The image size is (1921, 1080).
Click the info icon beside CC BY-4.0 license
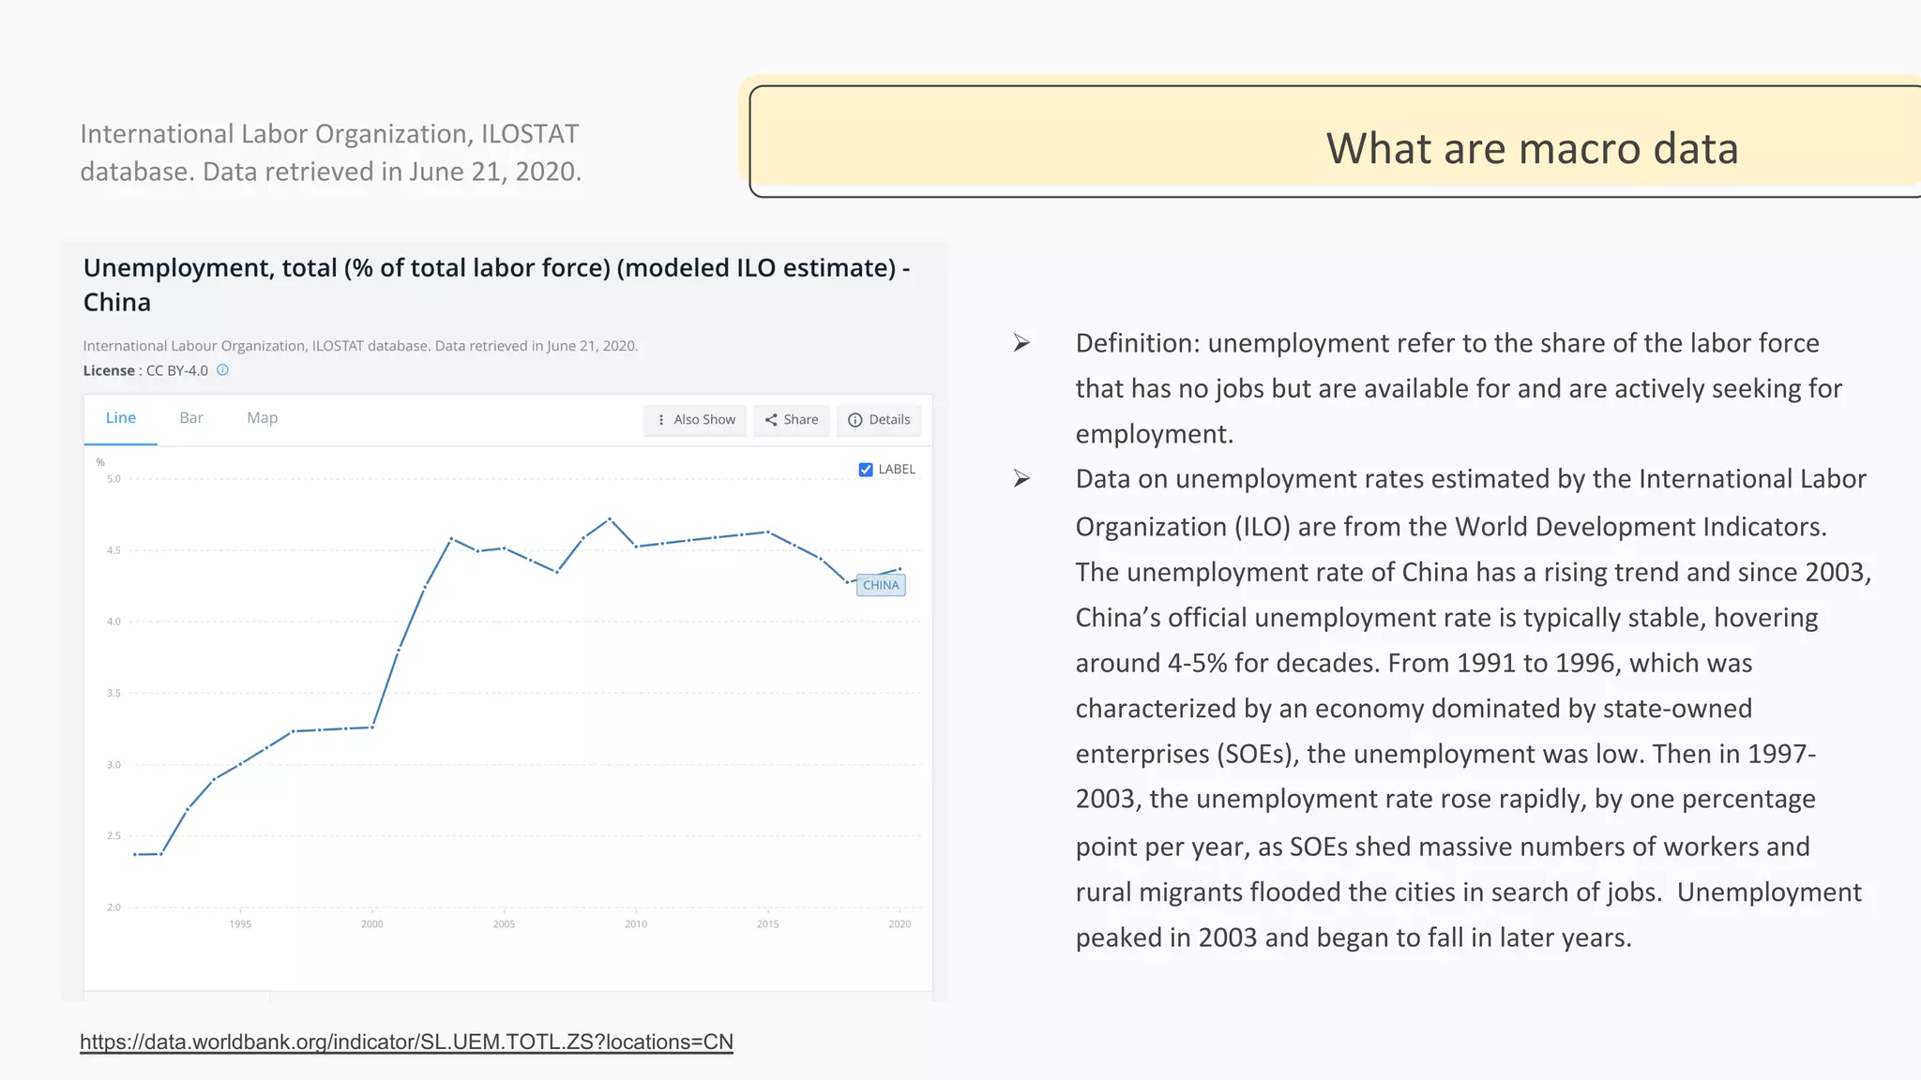(222, 370)
